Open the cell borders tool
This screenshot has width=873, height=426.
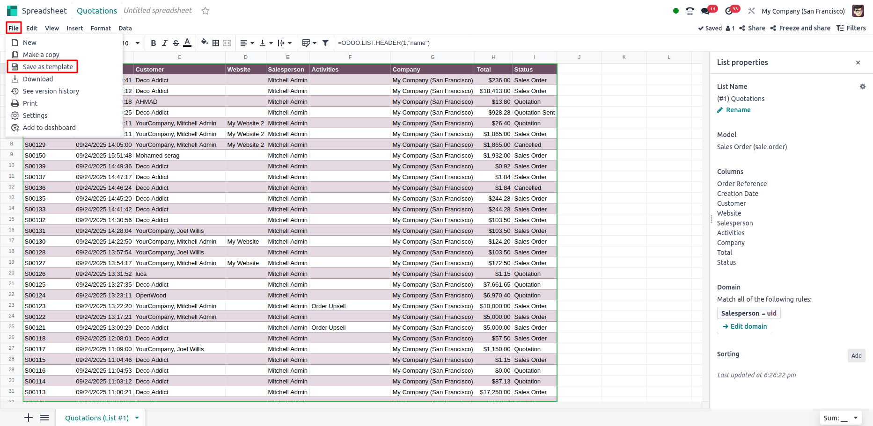[x=216, y=43]
